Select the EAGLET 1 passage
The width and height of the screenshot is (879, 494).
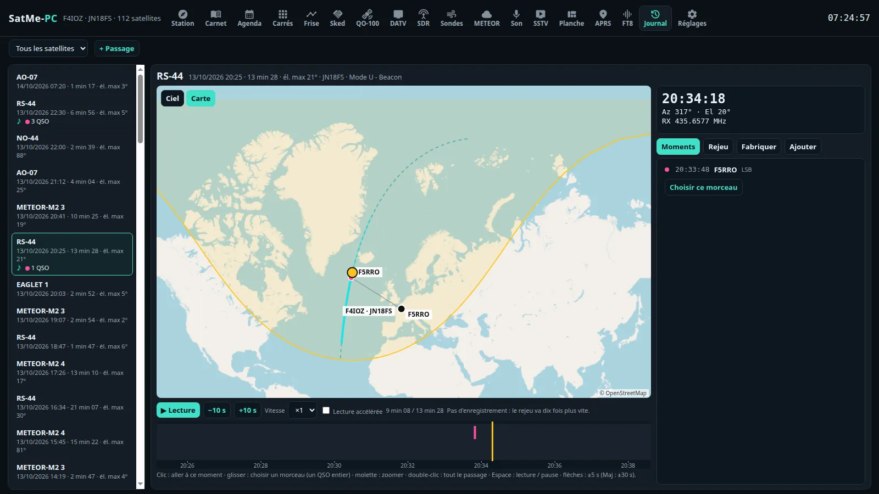click(x=72, y=289)
